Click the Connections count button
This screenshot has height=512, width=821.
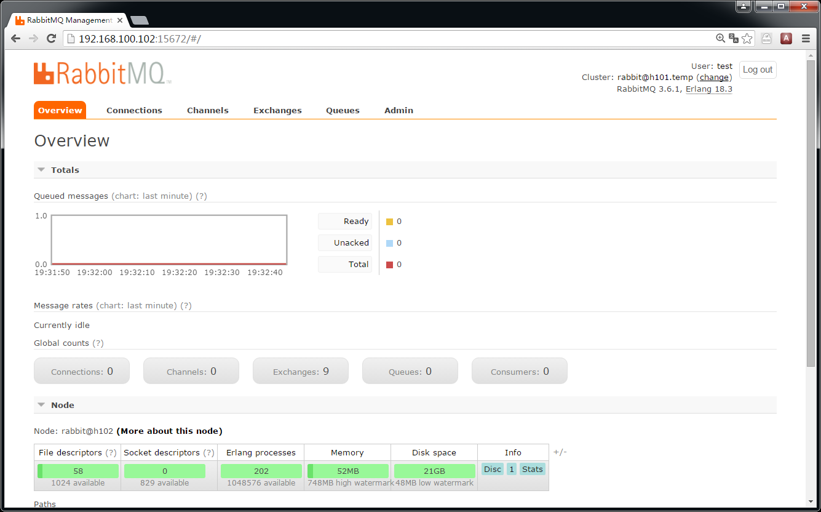click(x=82, y=371)
